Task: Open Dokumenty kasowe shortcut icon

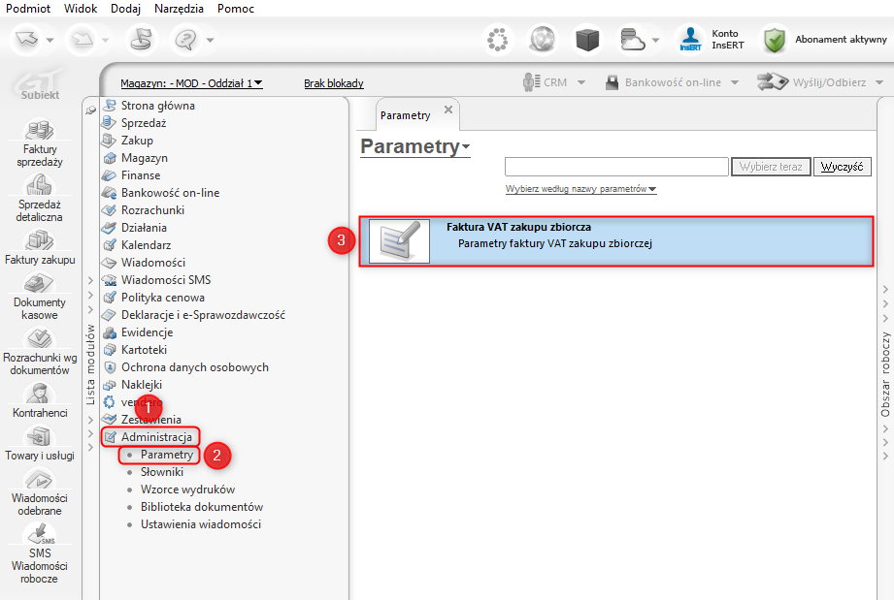Action: tap(39, 283)
